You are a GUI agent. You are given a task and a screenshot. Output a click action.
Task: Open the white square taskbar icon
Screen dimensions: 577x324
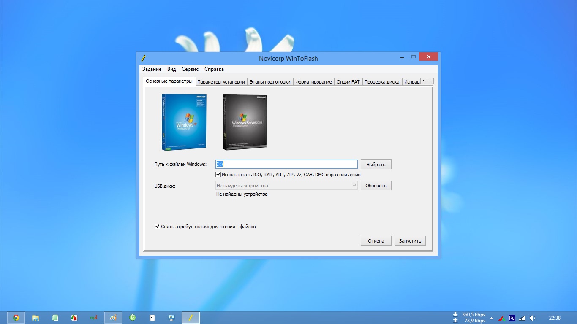pyautogui.click(x=152, y=318)
